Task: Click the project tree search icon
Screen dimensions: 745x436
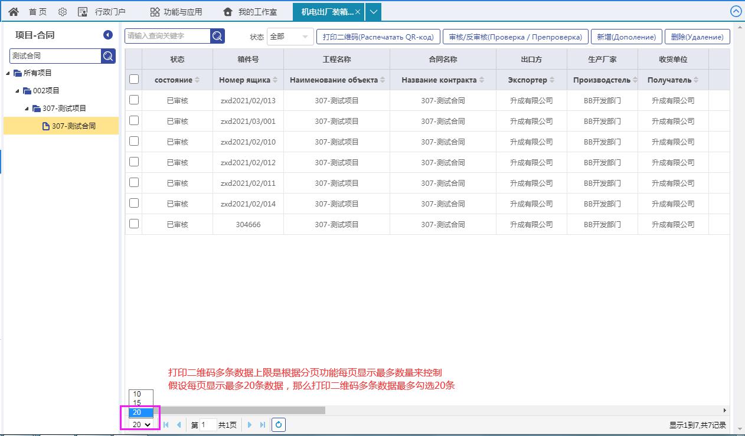Action: click(x=108, y=56)
